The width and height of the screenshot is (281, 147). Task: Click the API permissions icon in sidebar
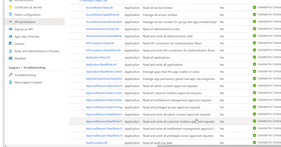(10, 22)
